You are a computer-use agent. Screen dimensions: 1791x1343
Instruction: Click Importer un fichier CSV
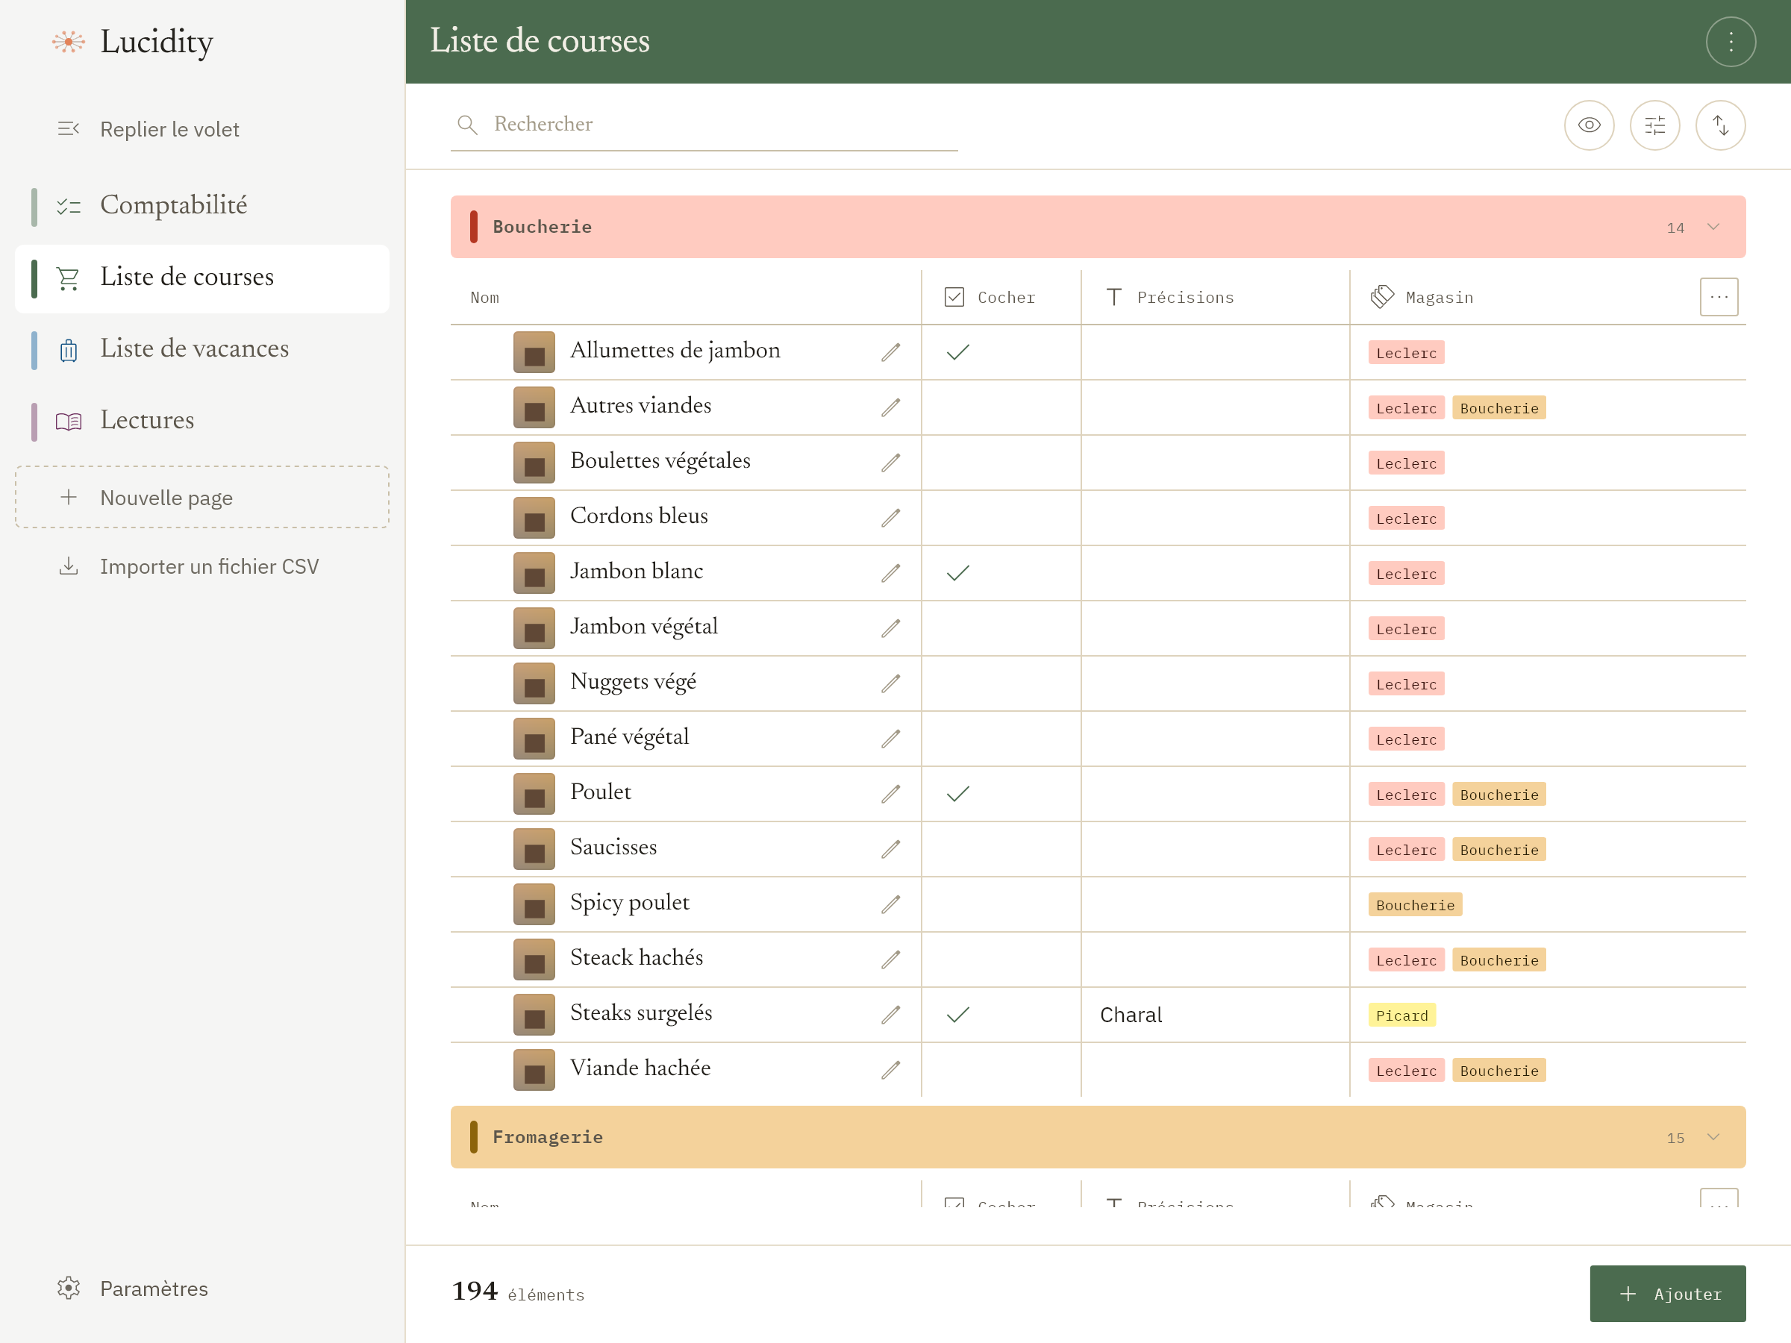[201, 566]
